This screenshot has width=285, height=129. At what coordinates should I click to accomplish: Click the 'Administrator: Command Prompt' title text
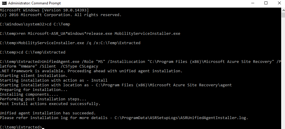pyautogui.click(x=35, y=3)
